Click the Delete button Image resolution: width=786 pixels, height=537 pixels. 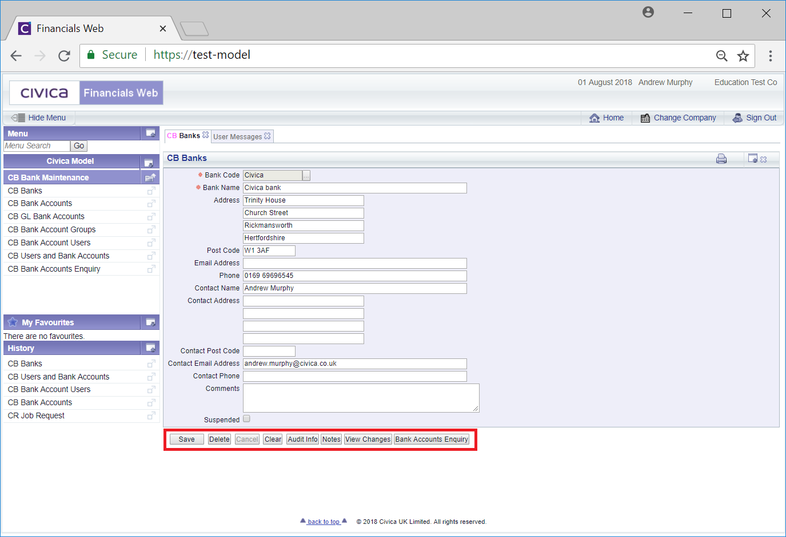coord(220,439)
